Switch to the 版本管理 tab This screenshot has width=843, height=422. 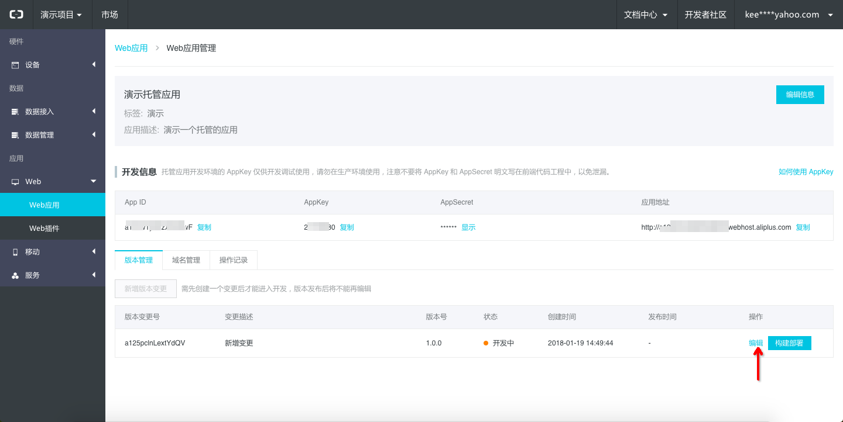pos(139,260)
